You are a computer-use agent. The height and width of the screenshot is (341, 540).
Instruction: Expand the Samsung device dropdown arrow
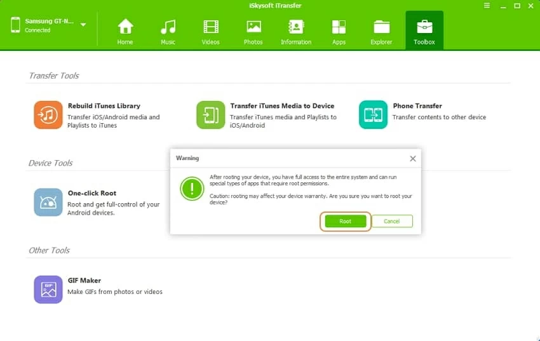(x=83, y=25)
